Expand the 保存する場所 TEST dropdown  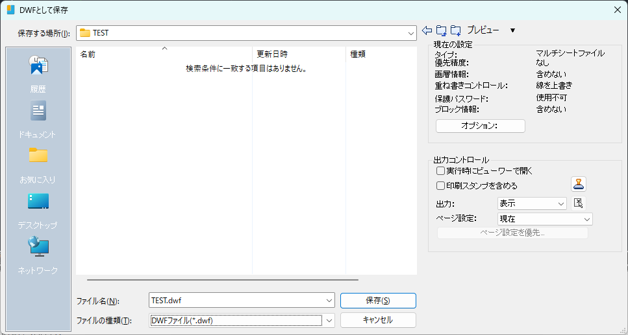point(410,33)
